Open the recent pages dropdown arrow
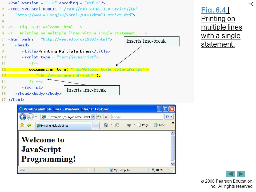 click(x=36, y=117)
